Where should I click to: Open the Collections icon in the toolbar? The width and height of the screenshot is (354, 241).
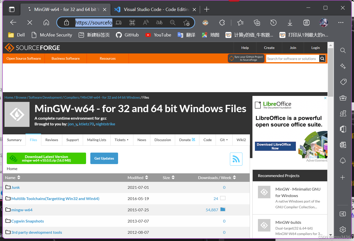257,23
